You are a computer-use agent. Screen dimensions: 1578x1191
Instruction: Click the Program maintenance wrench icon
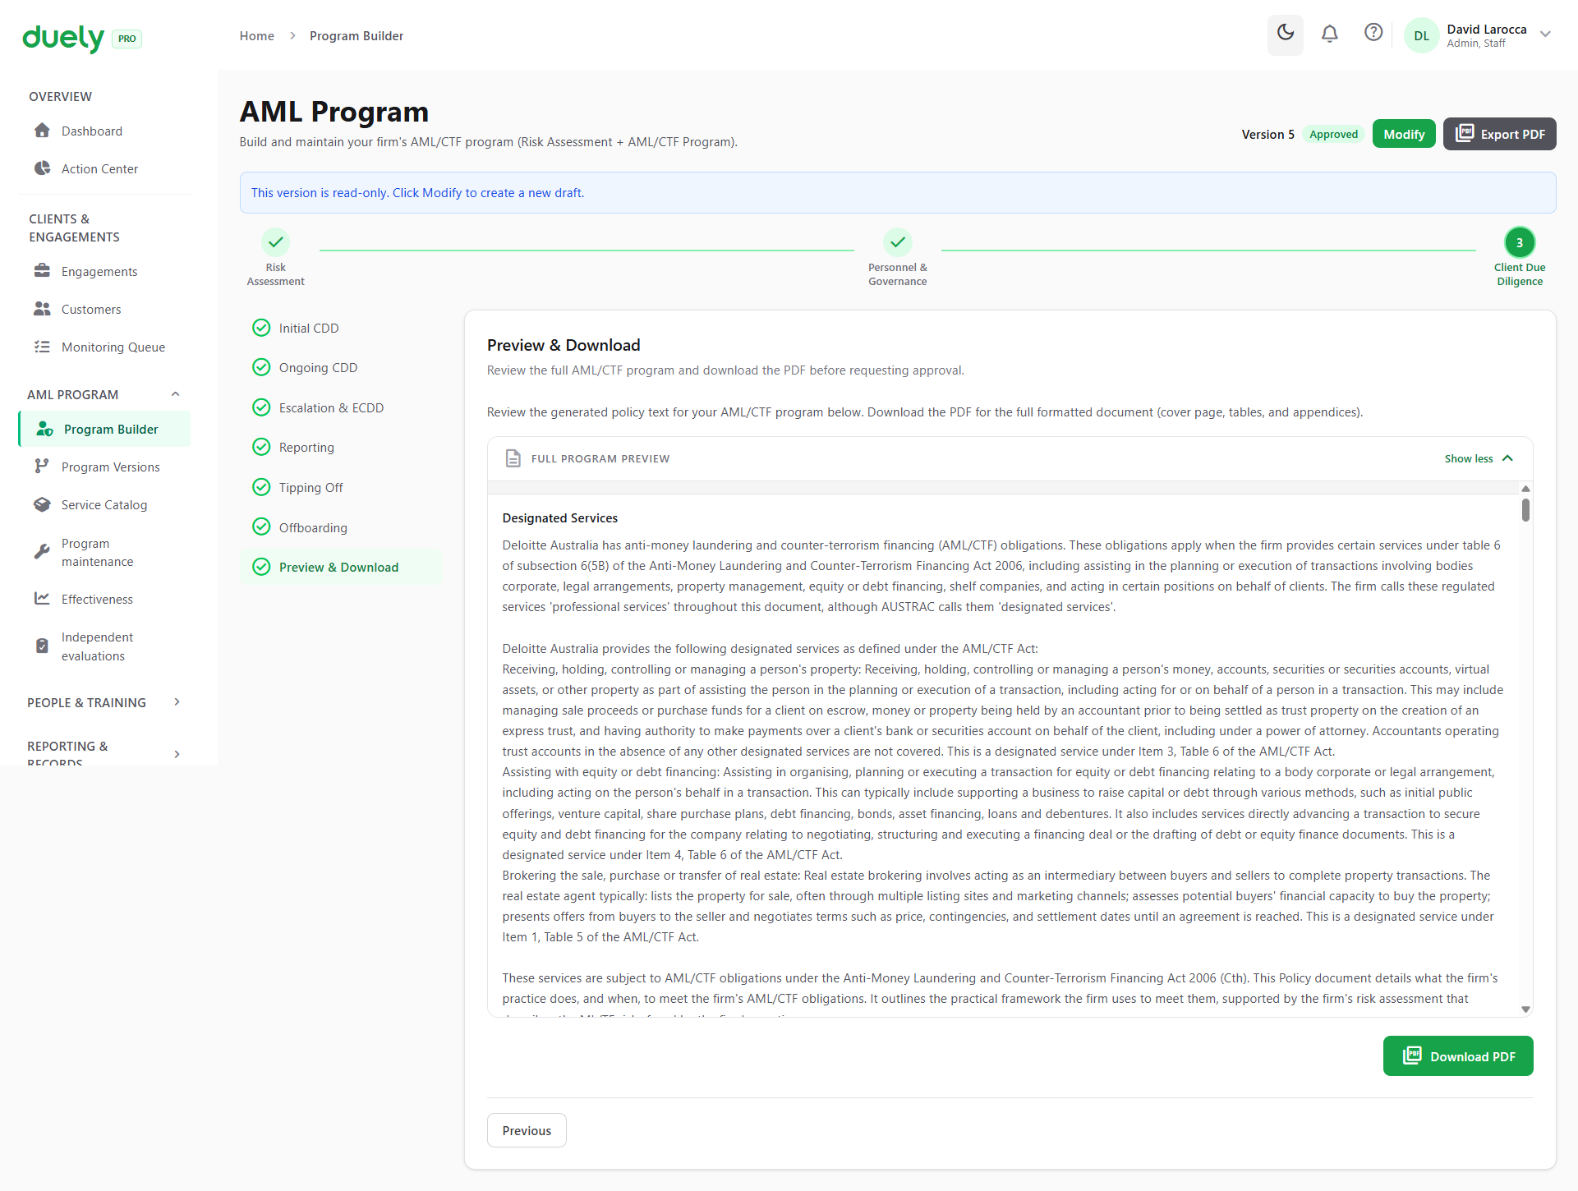[x=42, y=552]
